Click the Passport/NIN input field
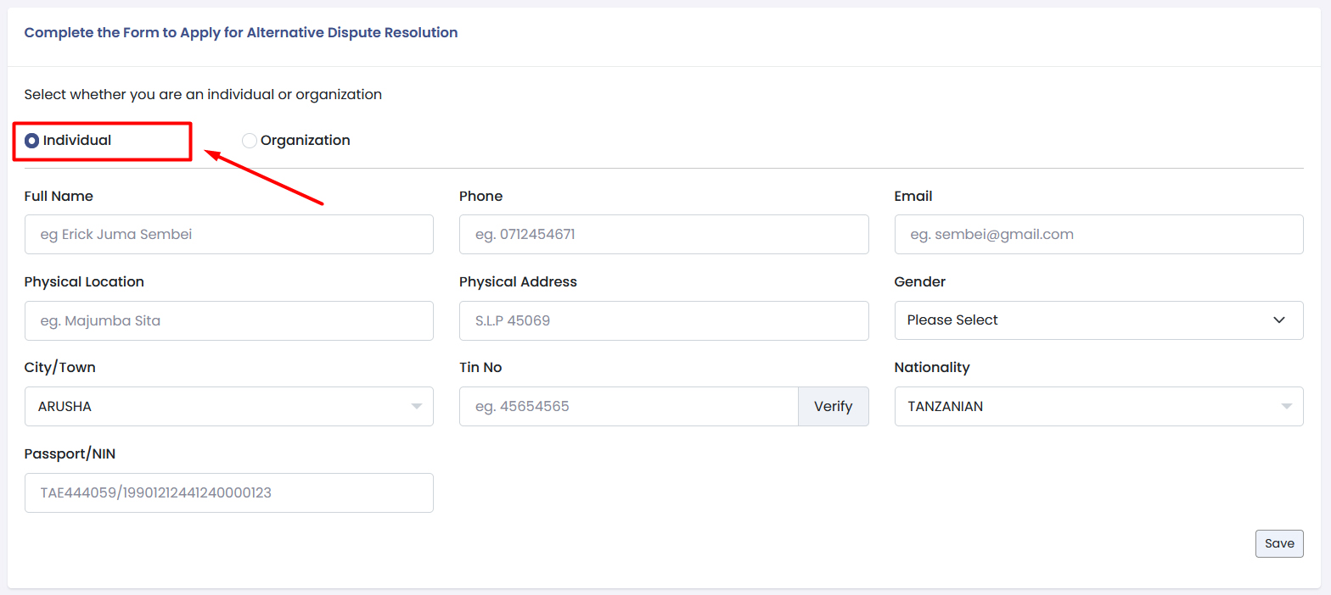This screenshot has height=595, width=1331. [228, 492]
